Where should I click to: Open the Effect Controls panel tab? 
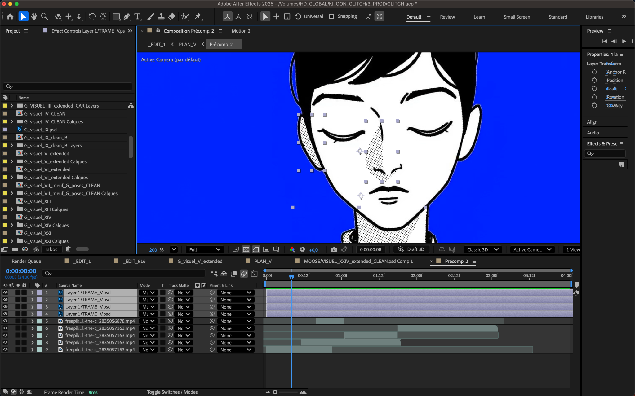tap(88, 31)
